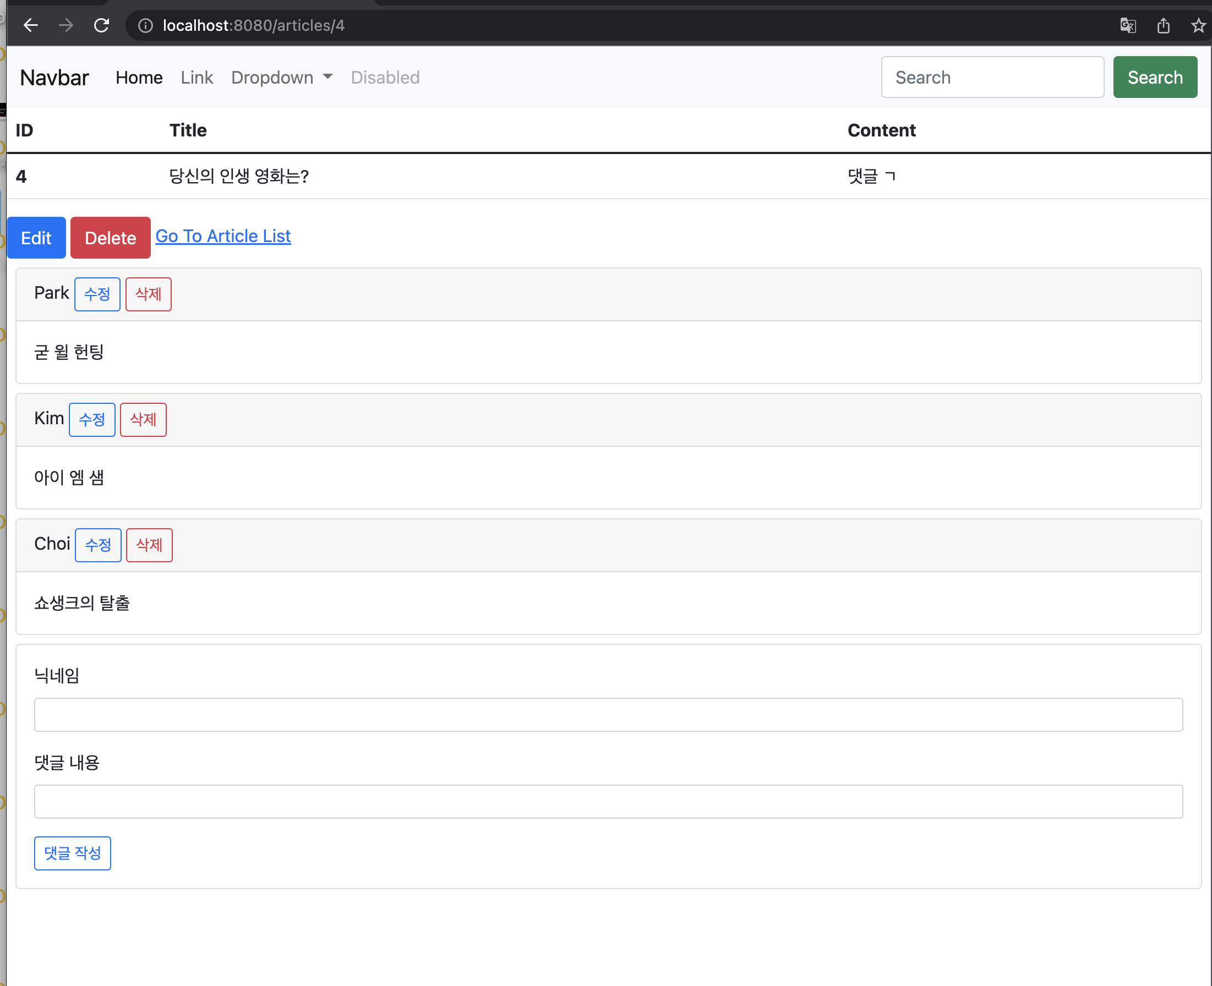
Task: Bookmark this page with the star icon
Action: [1198, 25]
